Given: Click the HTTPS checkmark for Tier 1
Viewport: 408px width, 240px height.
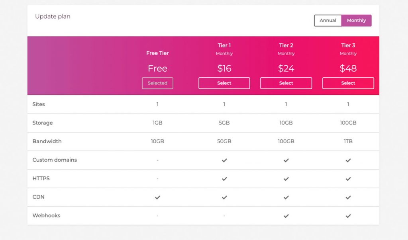Looking at the screenshot, I should click(224, 179).
